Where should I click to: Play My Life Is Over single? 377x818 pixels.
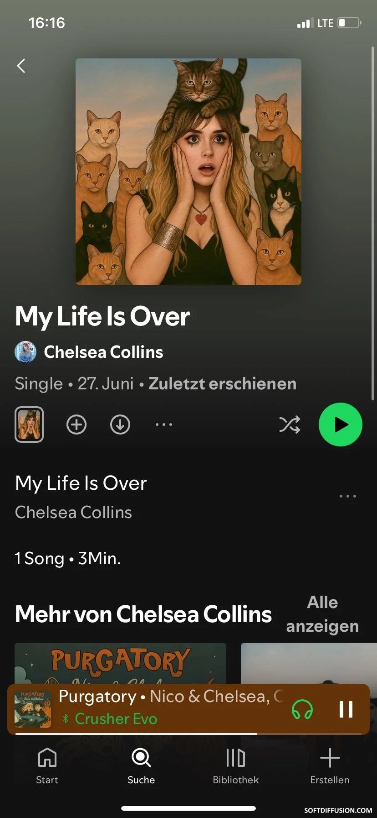tap(341, 425)
